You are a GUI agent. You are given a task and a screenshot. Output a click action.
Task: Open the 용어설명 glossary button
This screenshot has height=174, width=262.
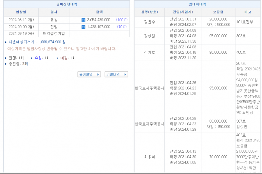click(89, 74)
